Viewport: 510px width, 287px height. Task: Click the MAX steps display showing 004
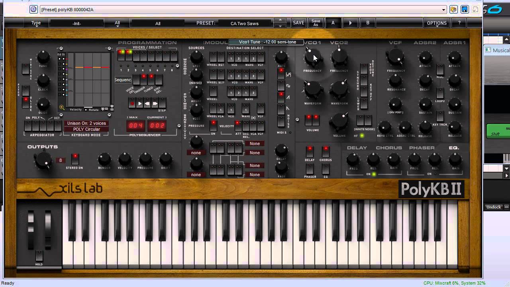135,126
